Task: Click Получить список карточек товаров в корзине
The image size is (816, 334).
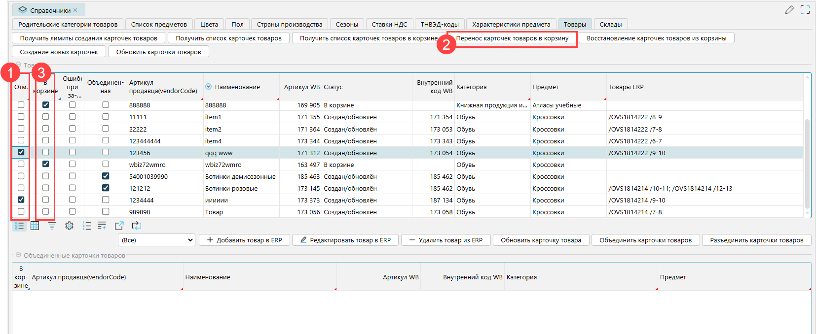Action: click(x=369, y=38)
